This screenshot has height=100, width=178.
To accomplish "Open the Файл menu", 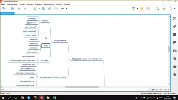I will 3,4.
